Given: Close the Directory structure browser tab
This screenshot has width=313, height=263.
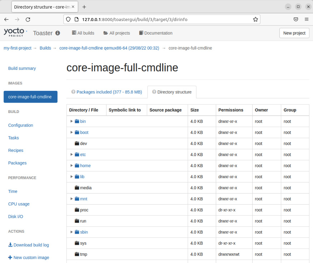Looking at the screenshot, I should [x=73, y=7].
